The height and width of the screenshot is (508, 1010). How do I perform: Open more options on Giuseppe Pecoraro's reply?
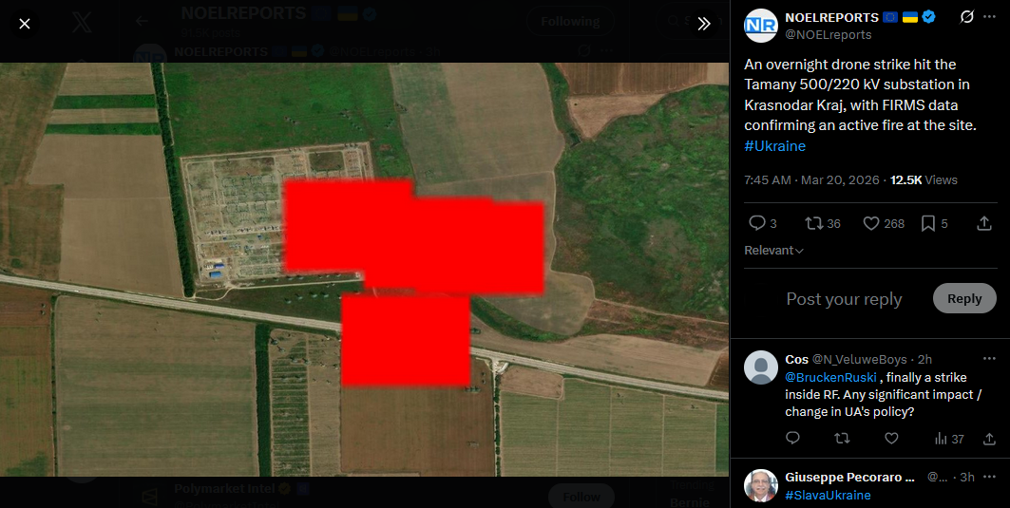click(989, 477)
